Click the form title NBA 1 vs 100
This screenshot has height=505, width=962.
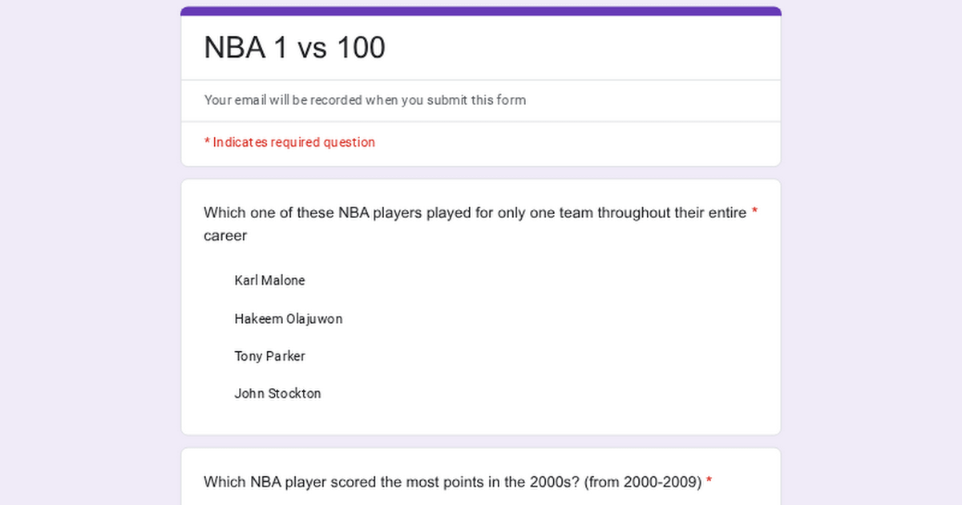[x=294, y=48]
